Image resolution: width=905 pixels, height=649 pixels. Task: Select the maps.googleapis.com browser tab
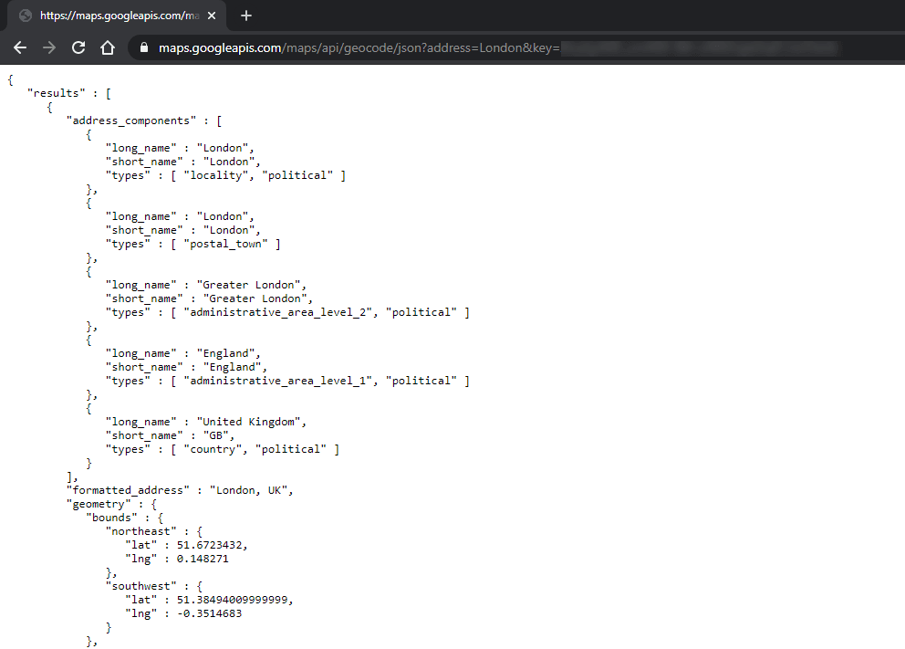pyautogui.click(x=119, y=16)
